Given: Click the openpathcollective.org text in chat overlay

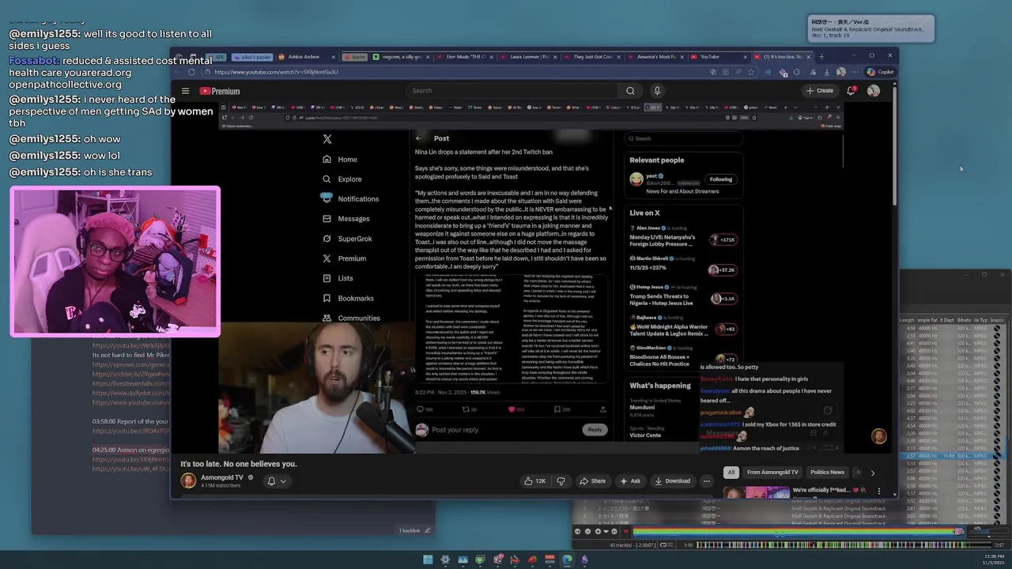Looking at the screenshot, I should coord(66,85).
